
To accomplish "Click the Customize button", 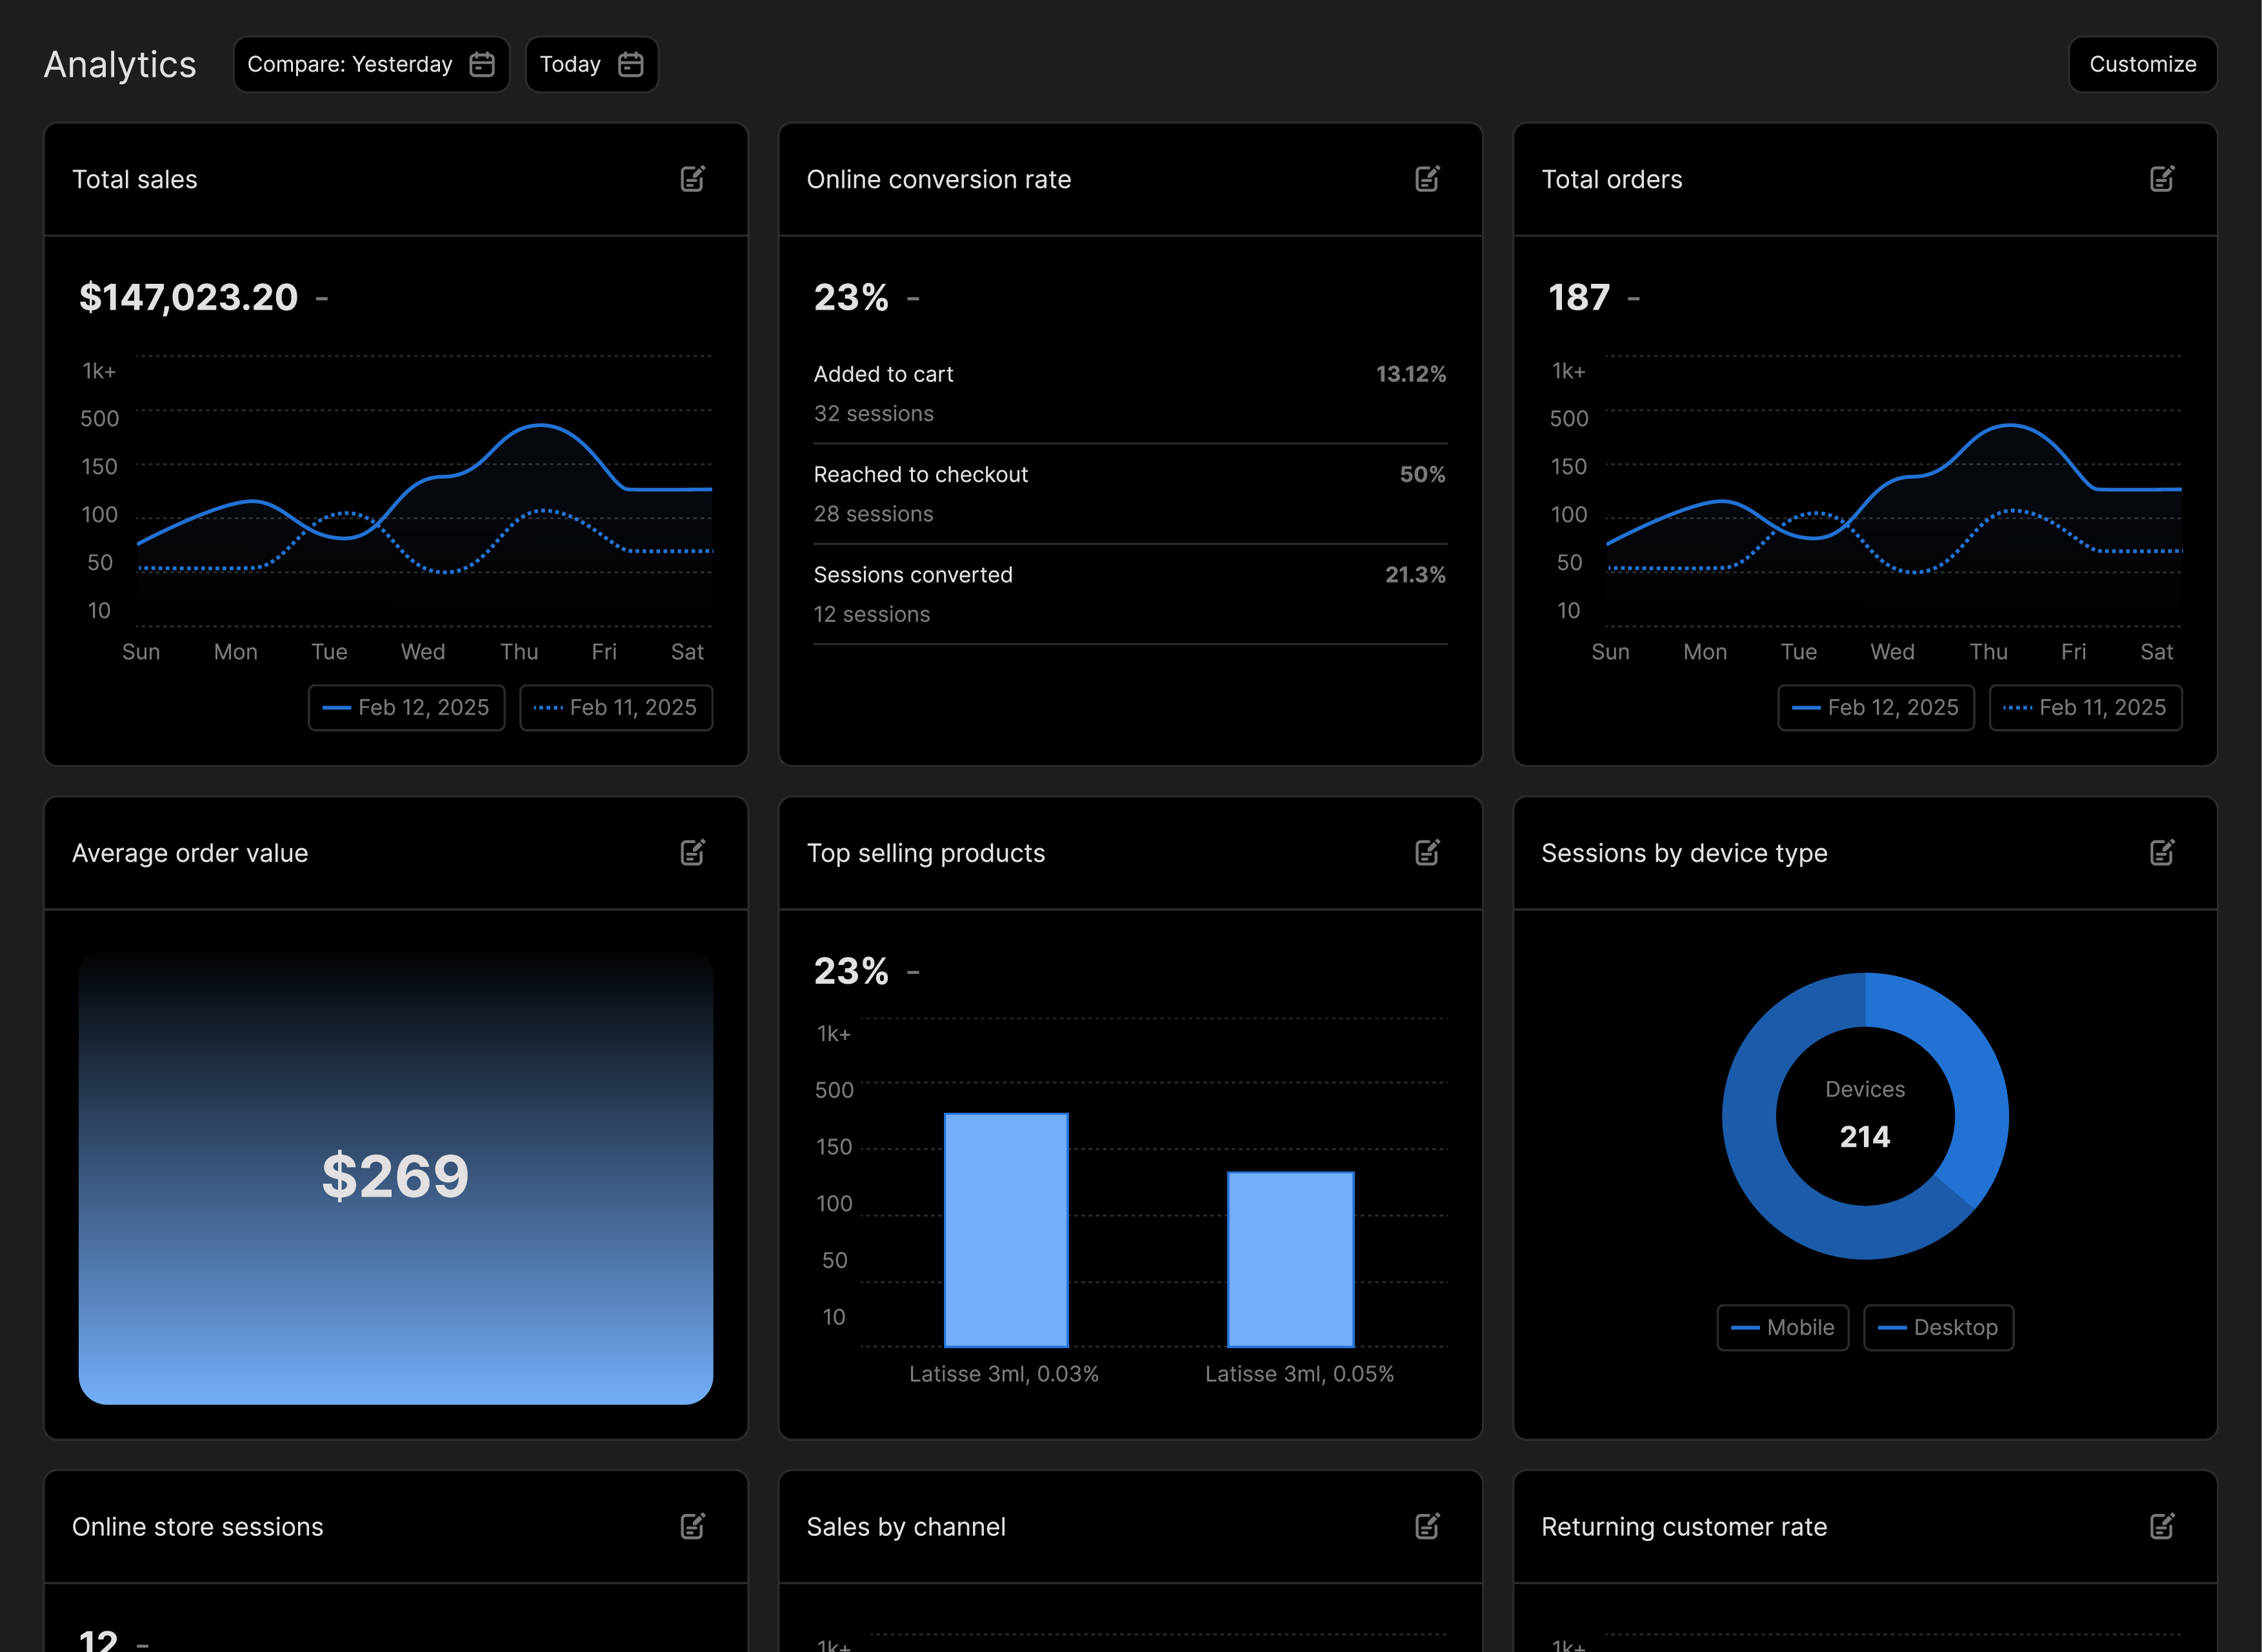I will point(2143,64).
